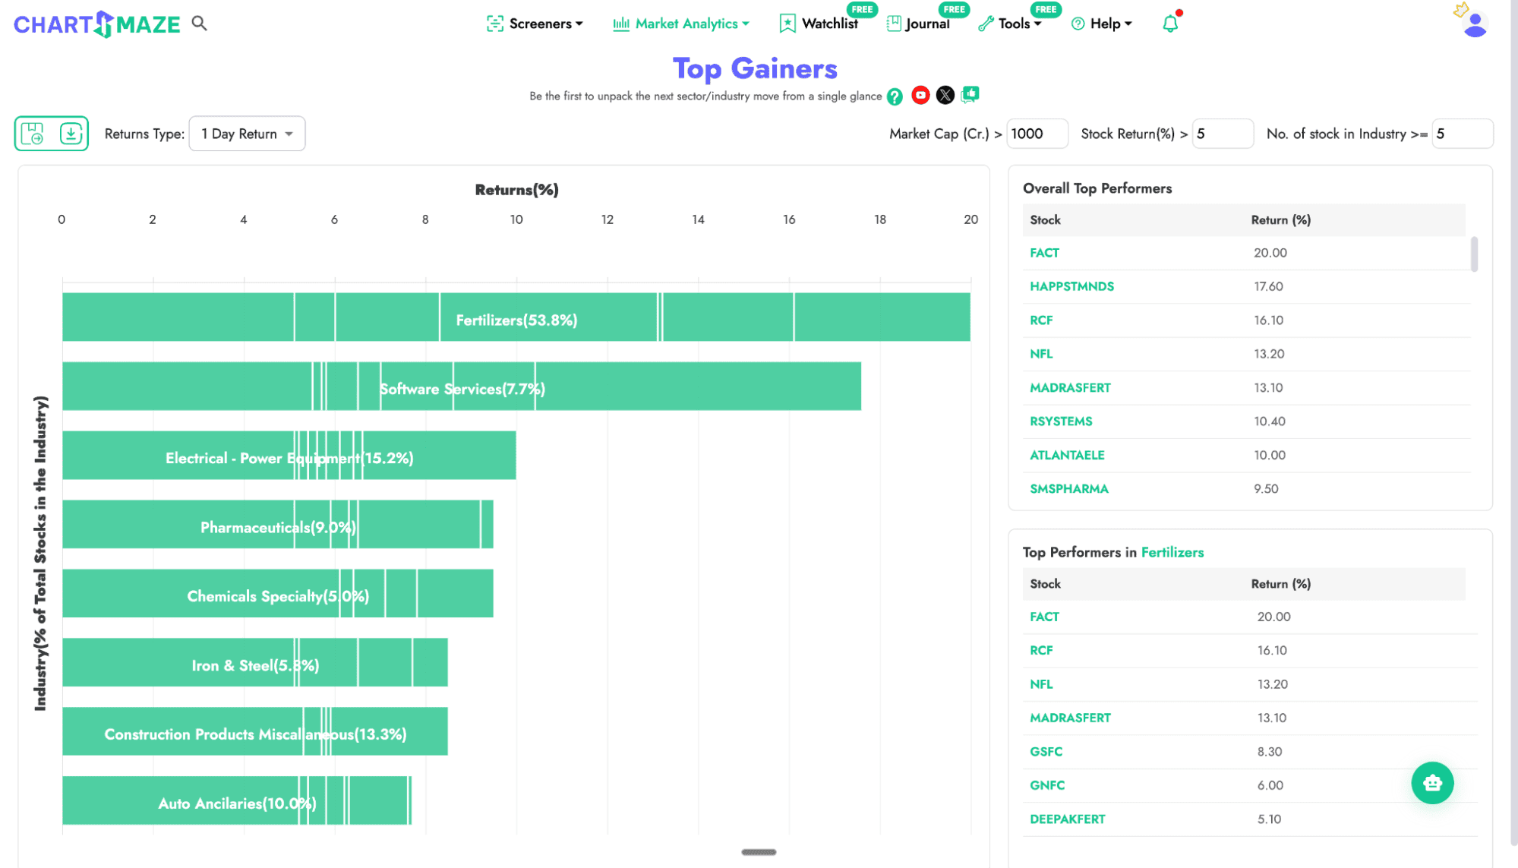Click Stock header in Fertilizers table

click(1045, 584)
